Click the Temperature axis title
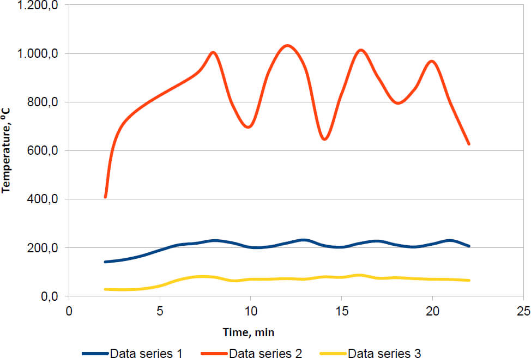Image resolution: width=531 pixels, height=358 pixels. [7, 150]
